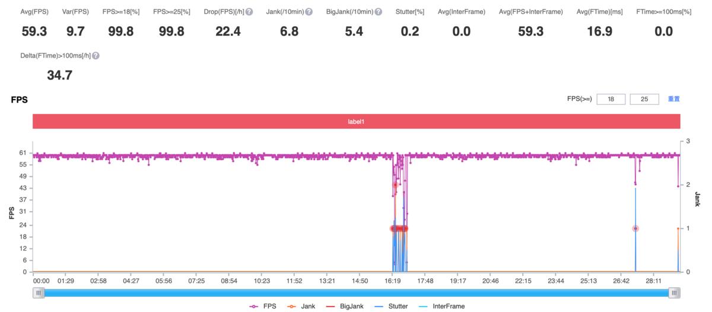Toggle Jank series in chart legend
Viewport: 712px width, 312px height.
(301, 306)
